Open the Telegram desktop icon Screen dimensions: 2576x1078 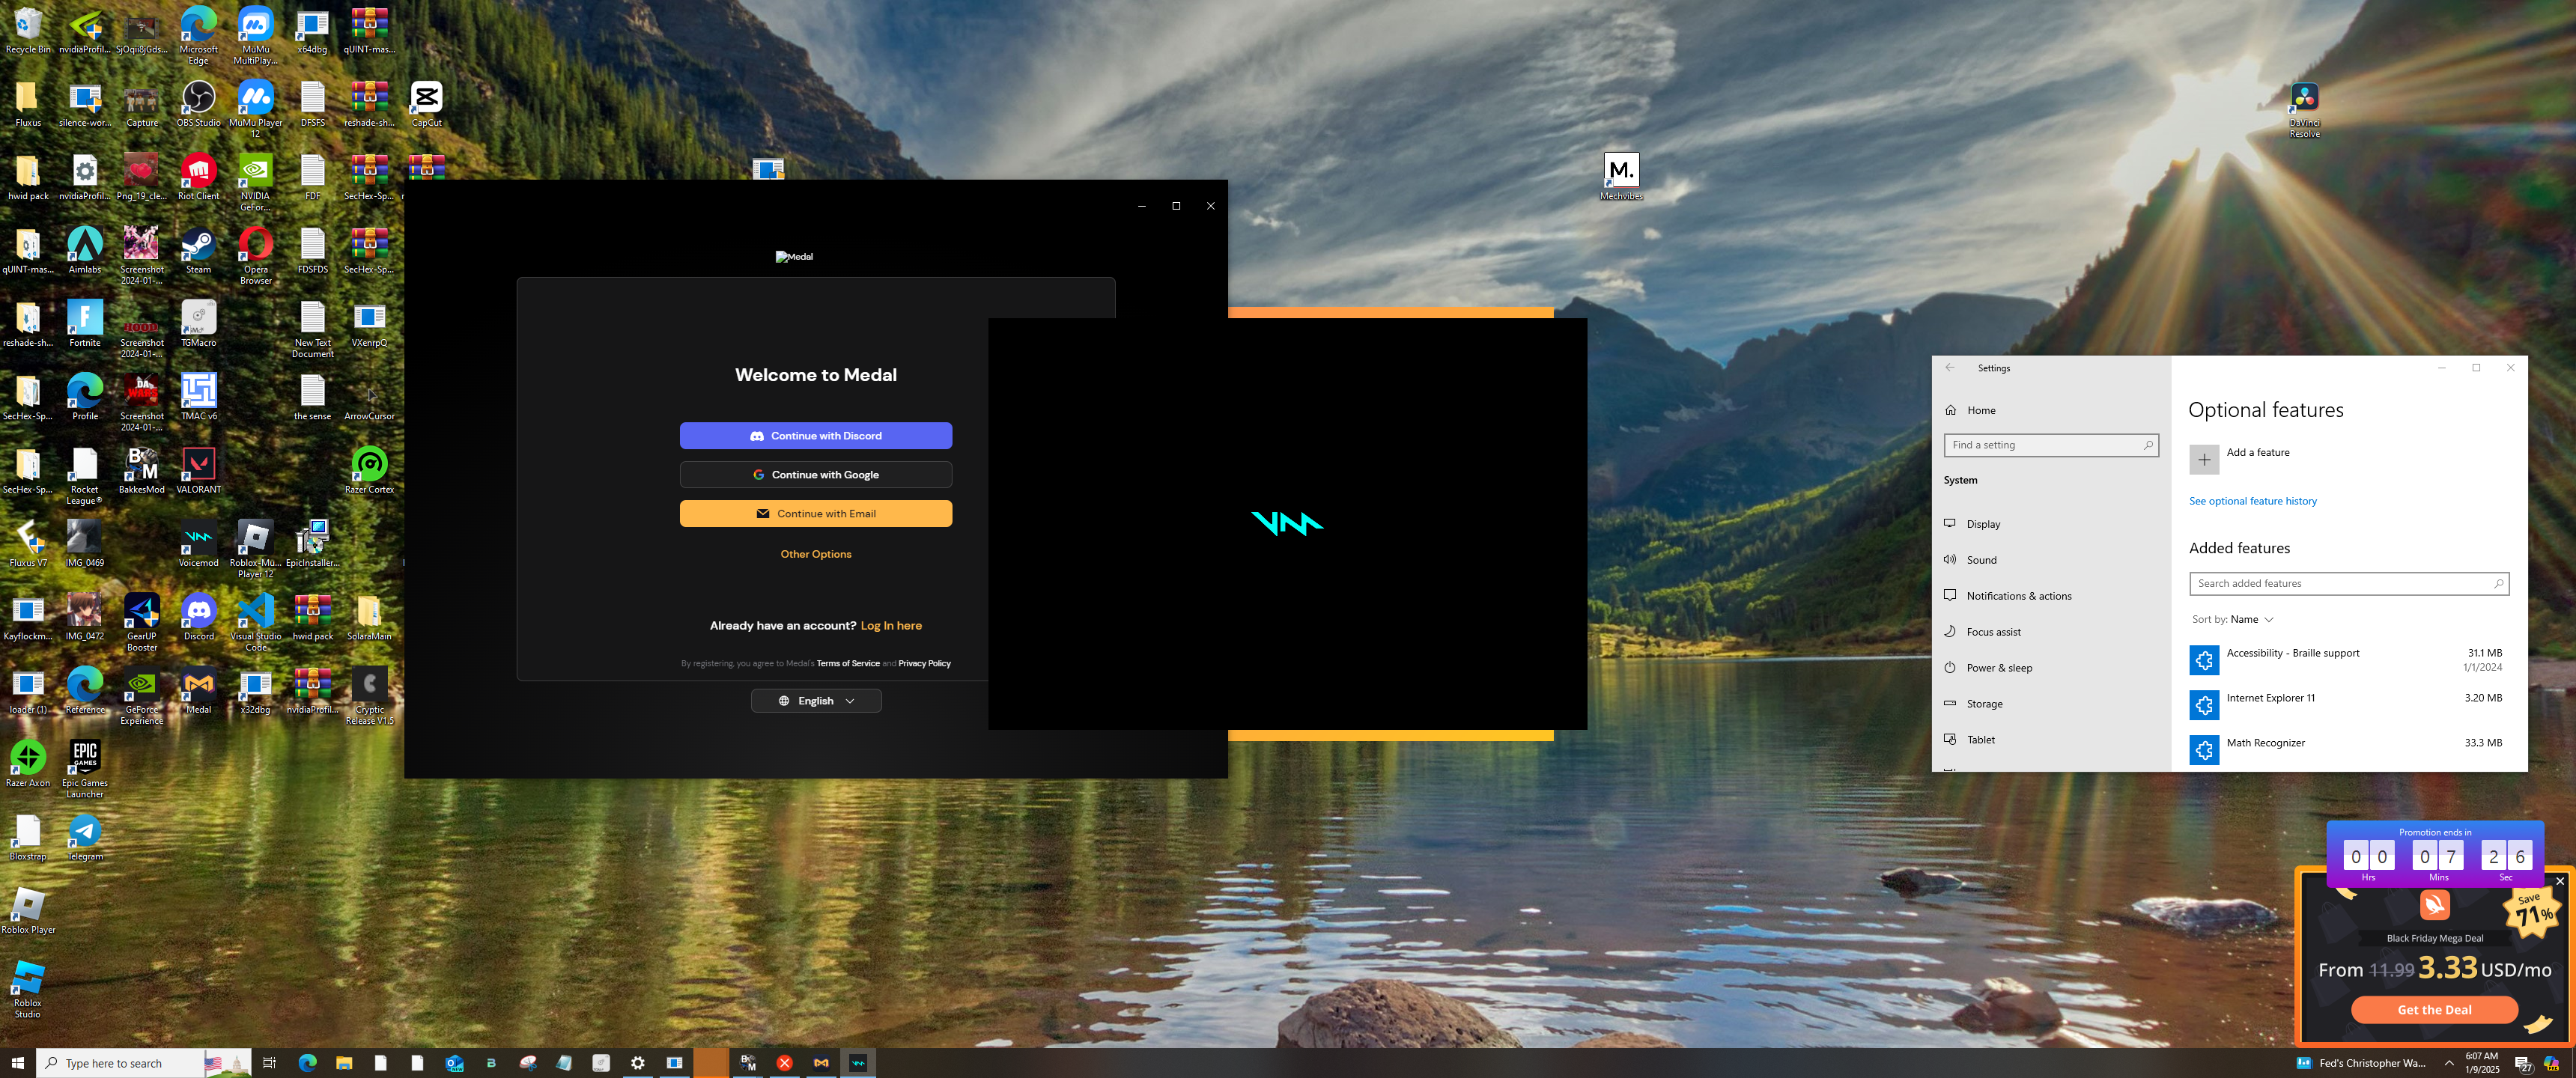[85, 833]
